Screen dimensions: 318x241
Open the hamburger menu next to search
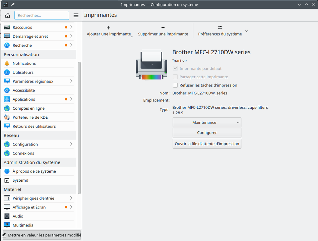click(x=76, y=15)
